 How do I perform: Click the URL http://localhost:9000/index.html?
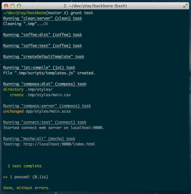59,144
